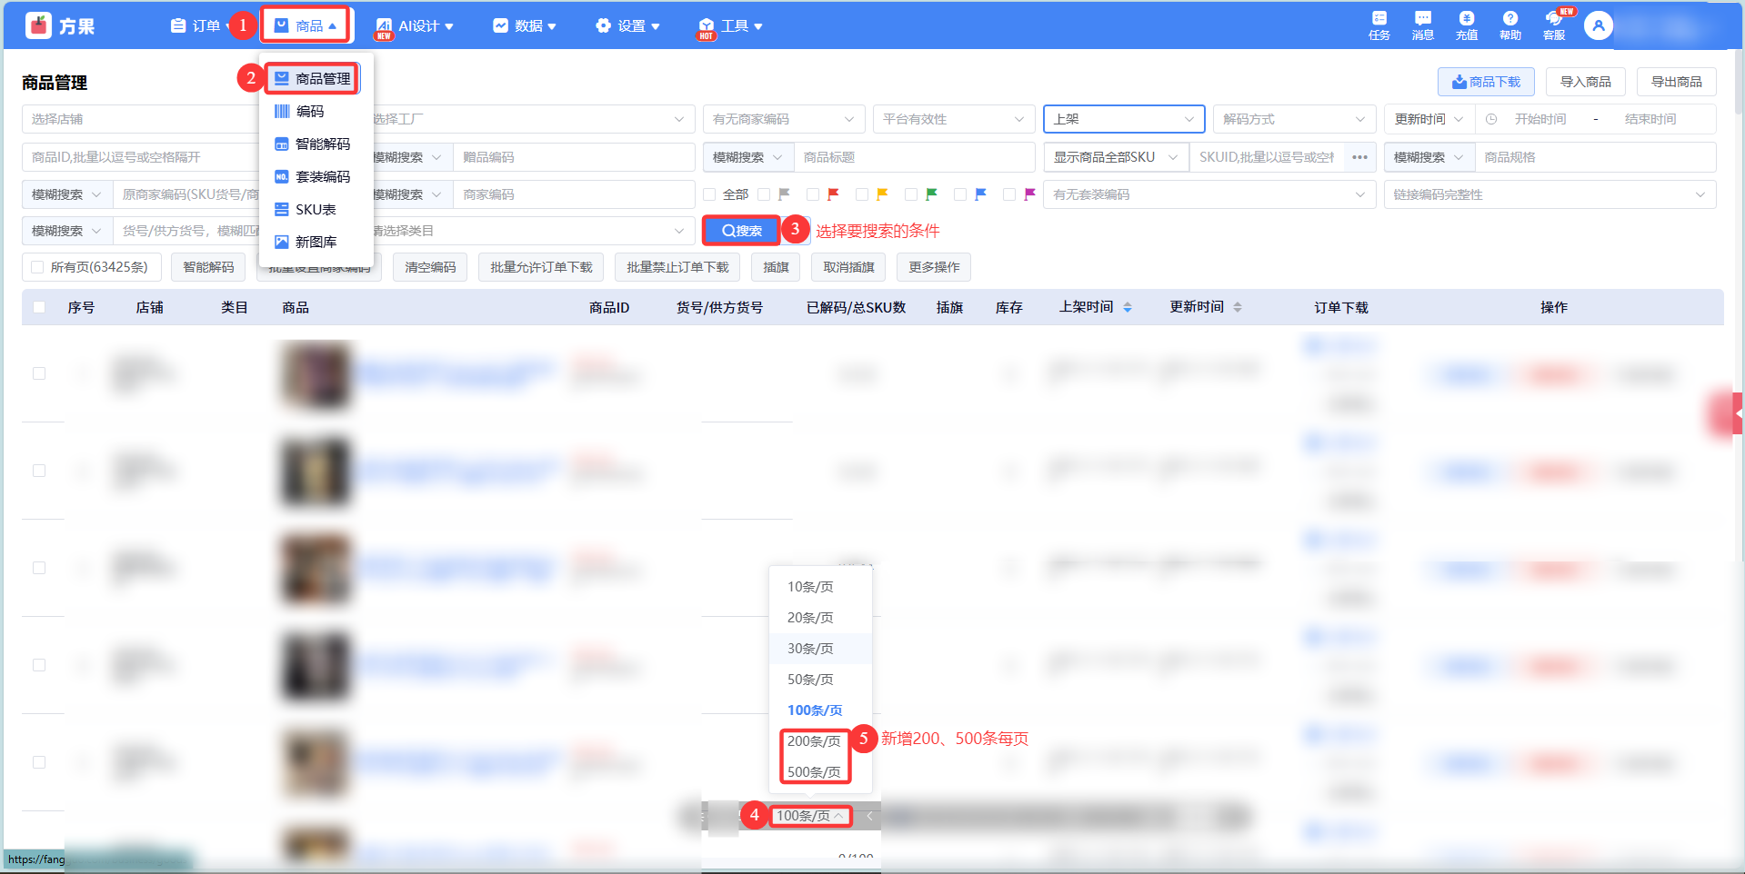Open the 链接编码完整性 dropdown
Viewport: 1745px width, 874px height.
(x=1549, y=194)
